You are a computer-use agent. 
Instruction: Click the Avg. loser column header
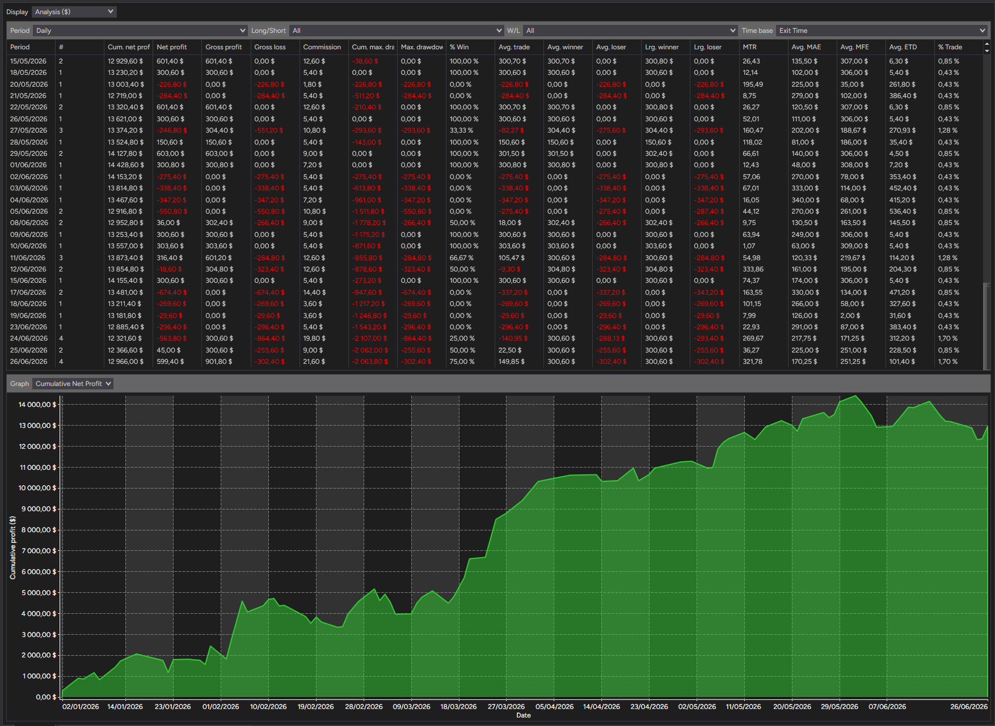(616, 47)
